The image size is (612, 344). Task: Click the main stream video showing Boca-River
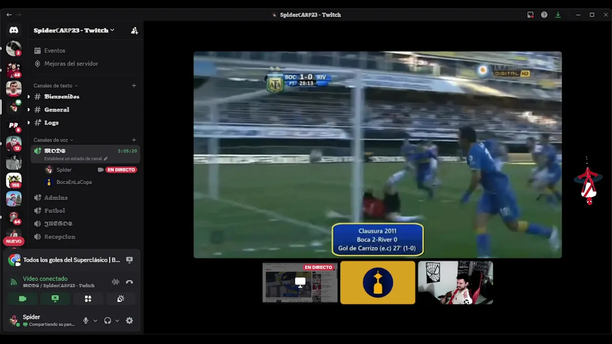(378, 155)
